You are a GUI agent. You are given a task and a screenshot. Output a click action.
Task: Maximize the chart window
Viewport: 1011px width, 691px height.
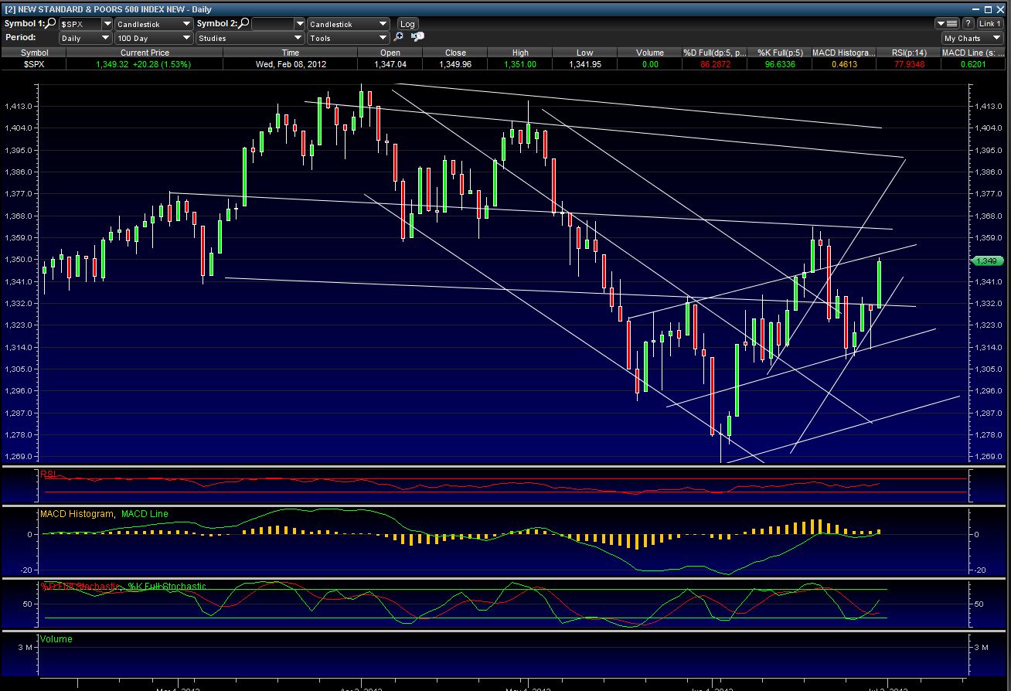[987, 9]
